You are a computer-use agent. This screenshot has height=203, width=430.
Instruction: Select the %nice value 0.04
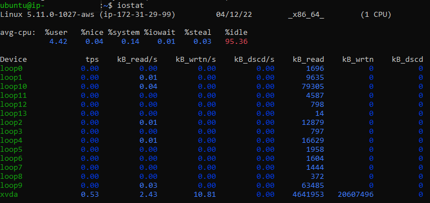click(95, 42)
